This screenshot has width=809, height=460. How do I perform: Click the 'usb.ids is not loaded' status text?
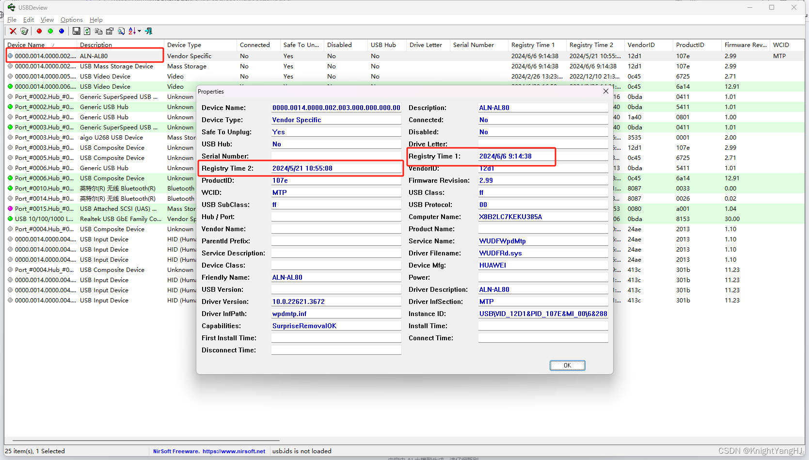302,451
